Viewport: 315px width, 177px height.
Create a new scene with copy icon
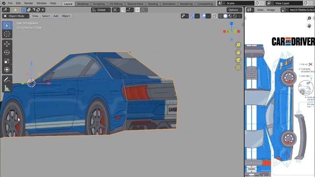[x=257, y=3]
